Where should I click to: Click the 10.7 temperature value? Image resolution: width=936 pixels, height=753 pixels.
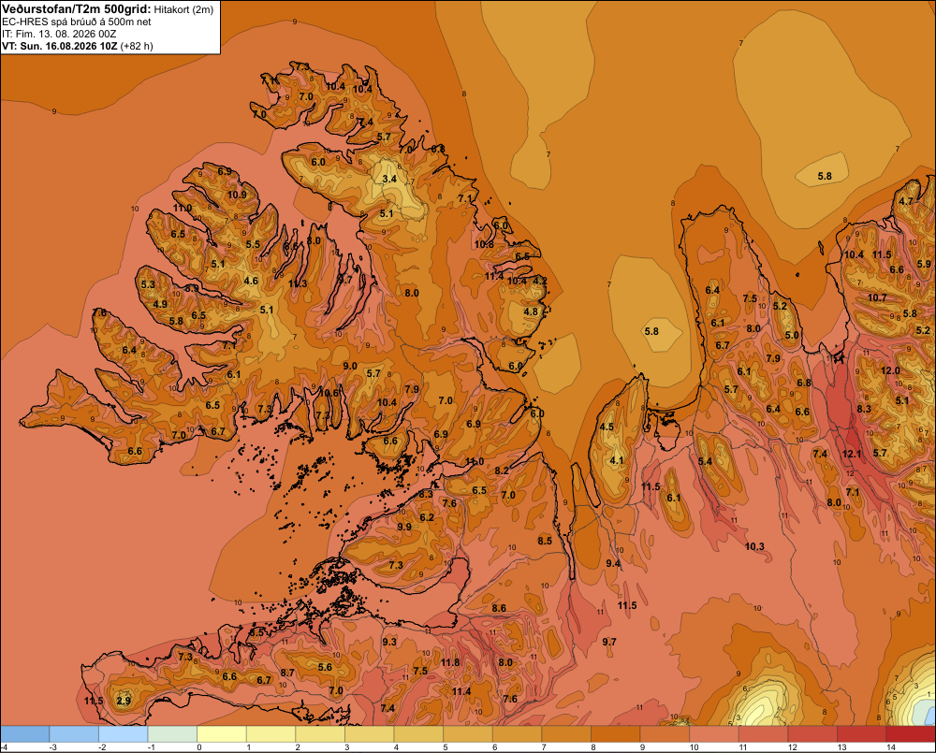click(x=877, y=297)
